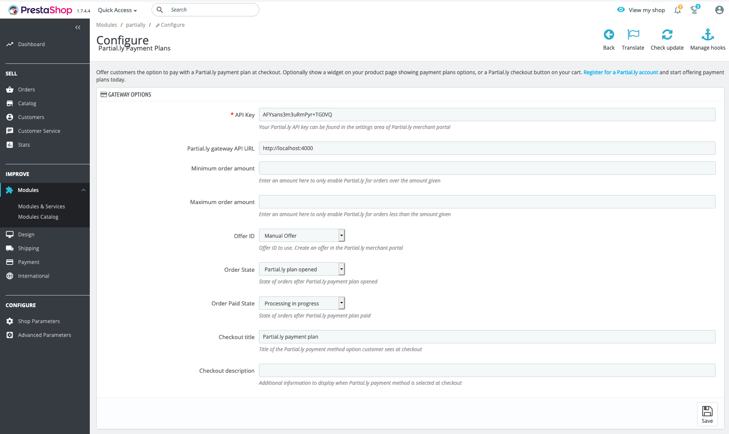Focus the top Search box
729x434 pixels.
[205, 10]
